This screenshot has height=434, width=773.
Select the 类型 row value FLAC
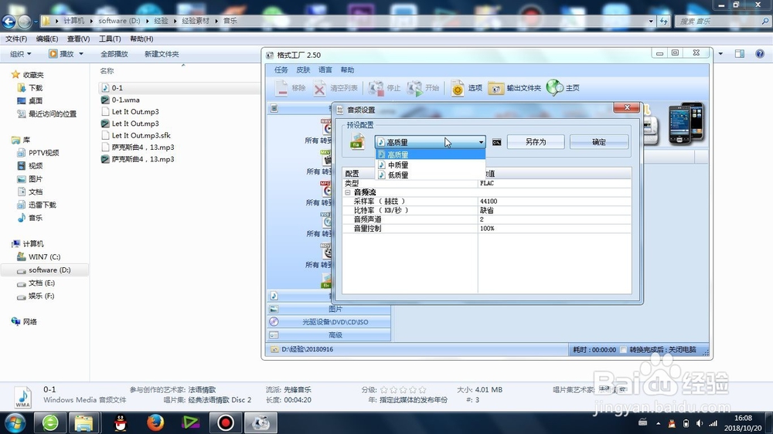[554, 183]
